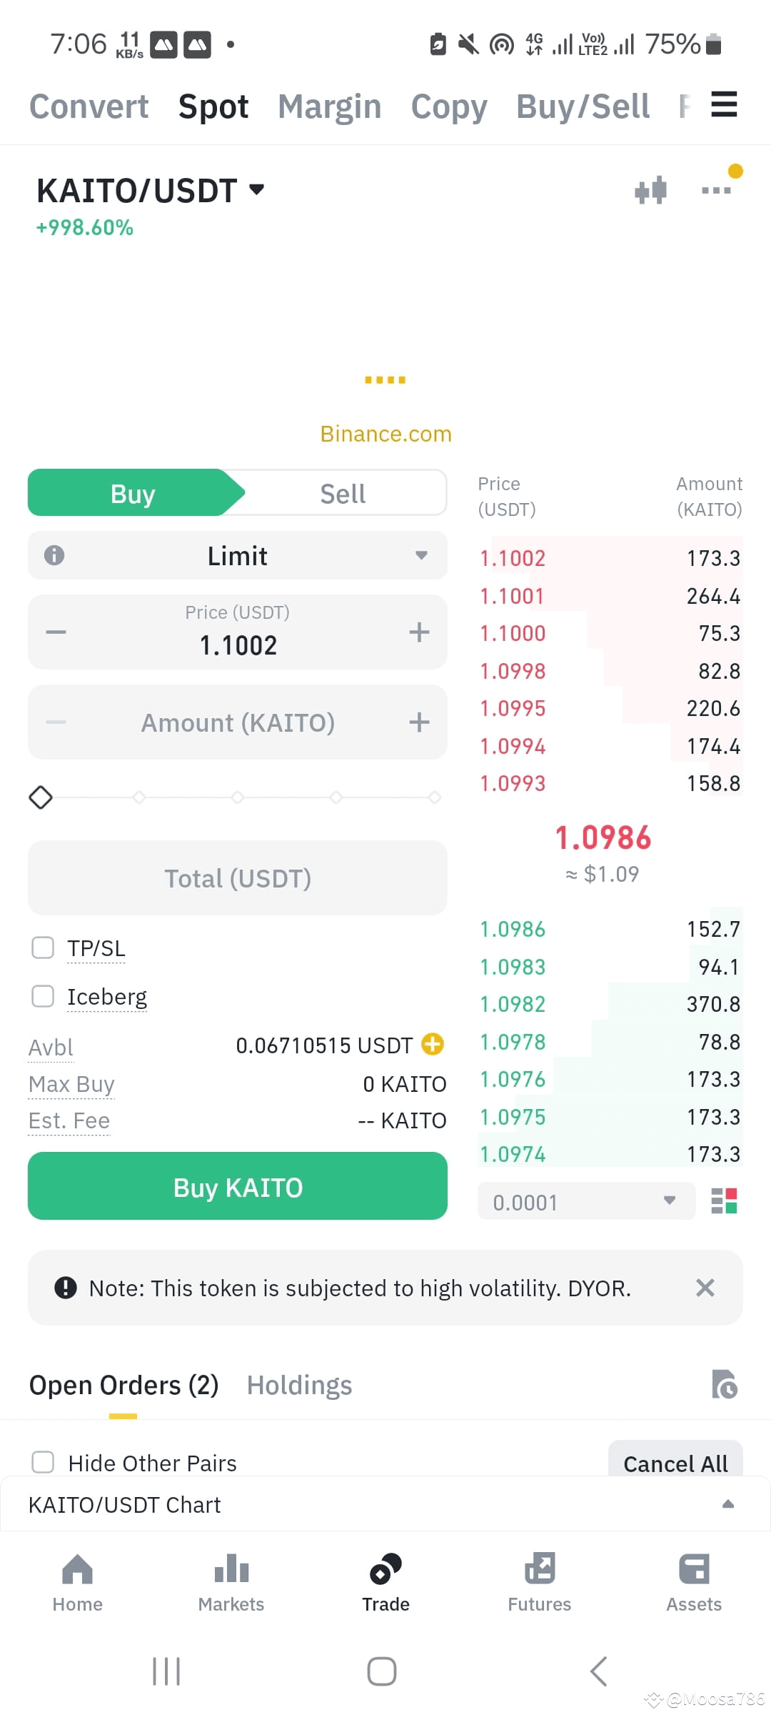Check the Hide Other Pairs box
Image resolution: width=771 pixels, height=1715 pixels.
click(43, 1462)
